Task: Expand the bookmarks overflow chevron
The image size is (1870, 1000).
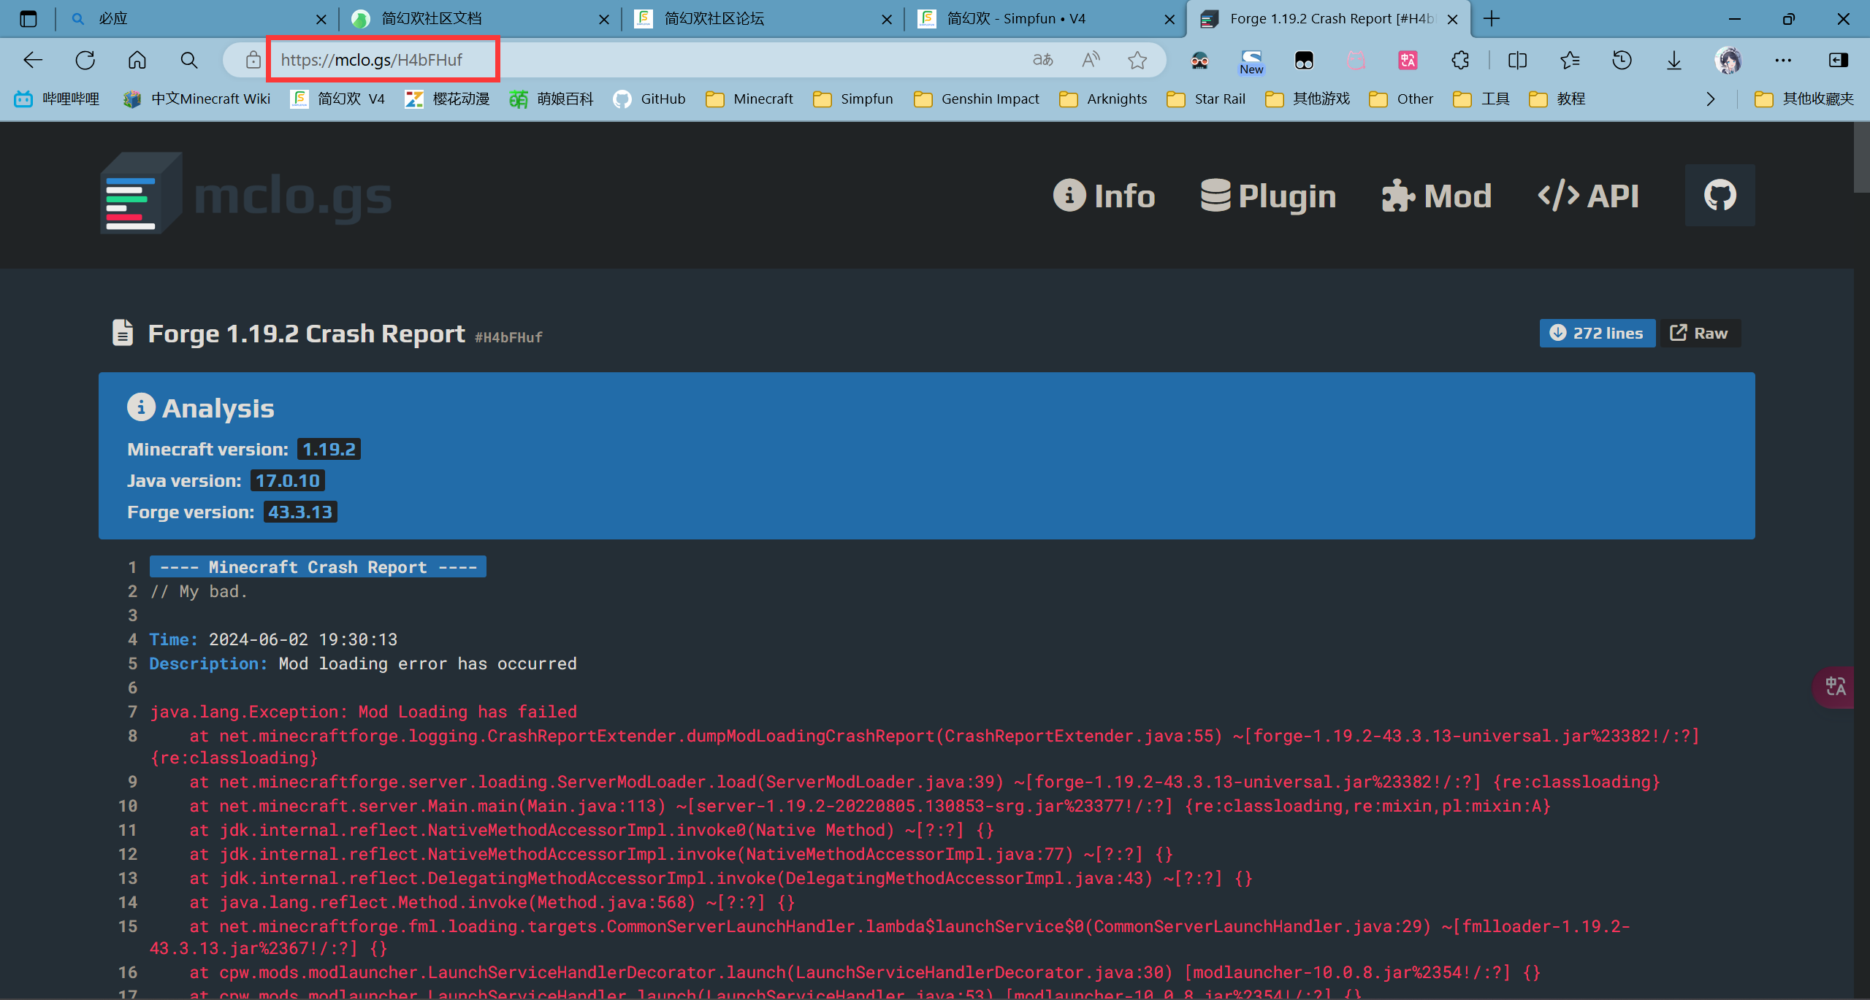Action: [1710, 99]
